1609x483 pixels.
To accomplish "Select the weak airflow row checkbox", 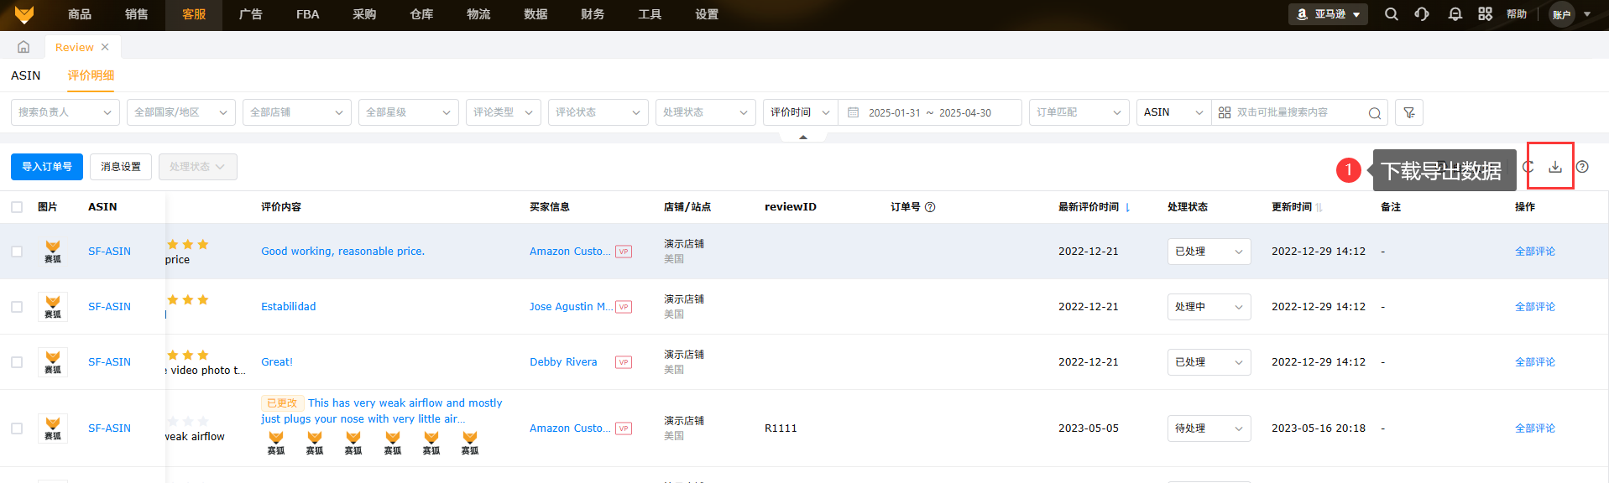I will coord(17,428).
